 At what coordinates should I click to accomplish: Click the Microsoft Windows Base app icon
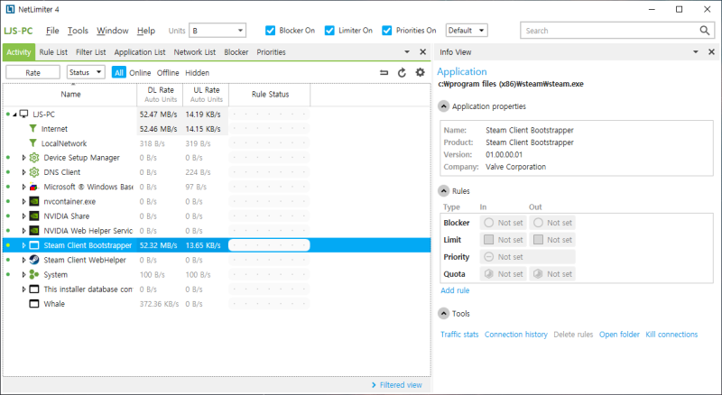coord(34,187)
